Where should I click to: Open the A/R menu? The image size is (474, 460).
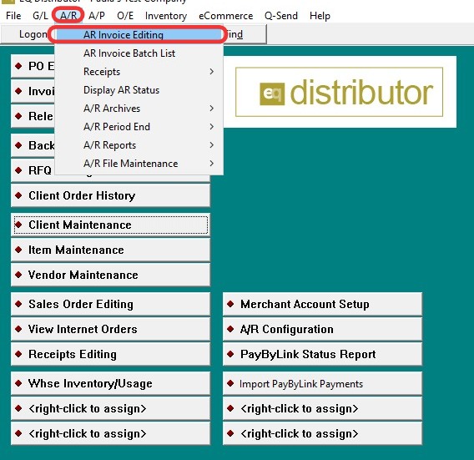click(68, 16)
